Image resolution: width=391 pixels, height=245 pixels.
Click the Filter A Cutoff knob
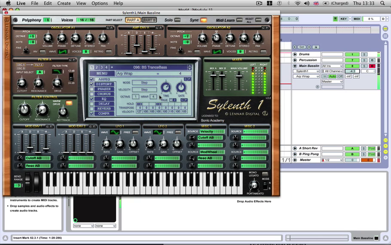click(21, 83)
